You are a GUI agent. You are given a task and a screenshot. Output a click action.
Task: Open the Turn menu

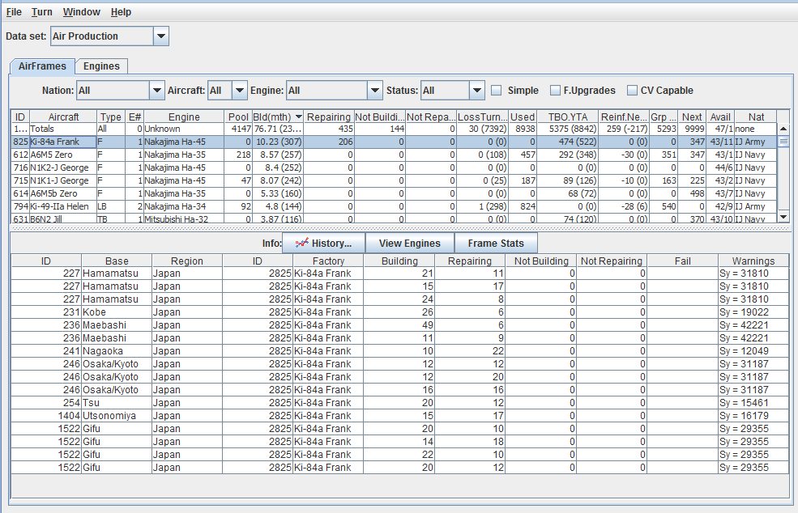[42, 11]
